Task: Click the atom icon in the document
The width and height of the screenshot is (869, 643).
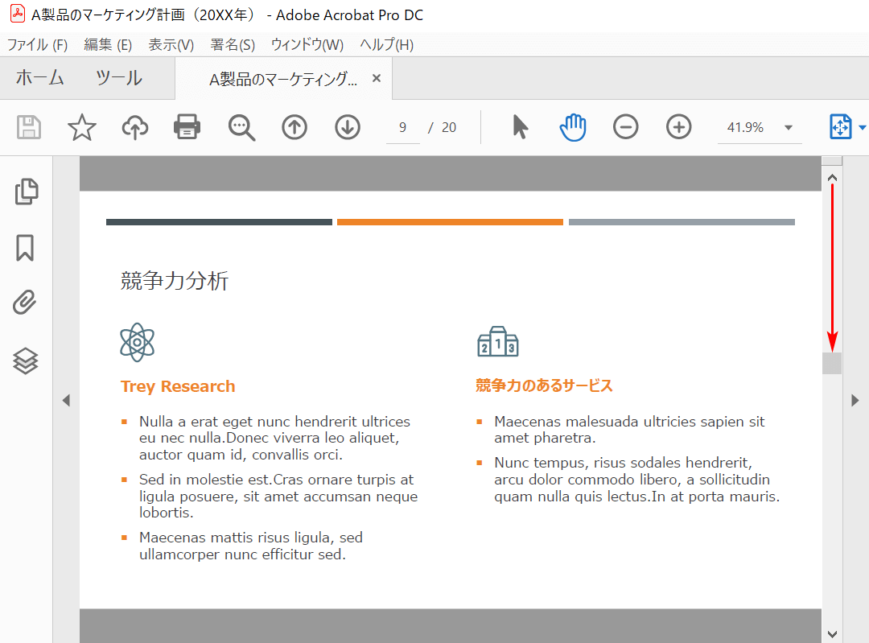Action: click(x=138, y=342)
